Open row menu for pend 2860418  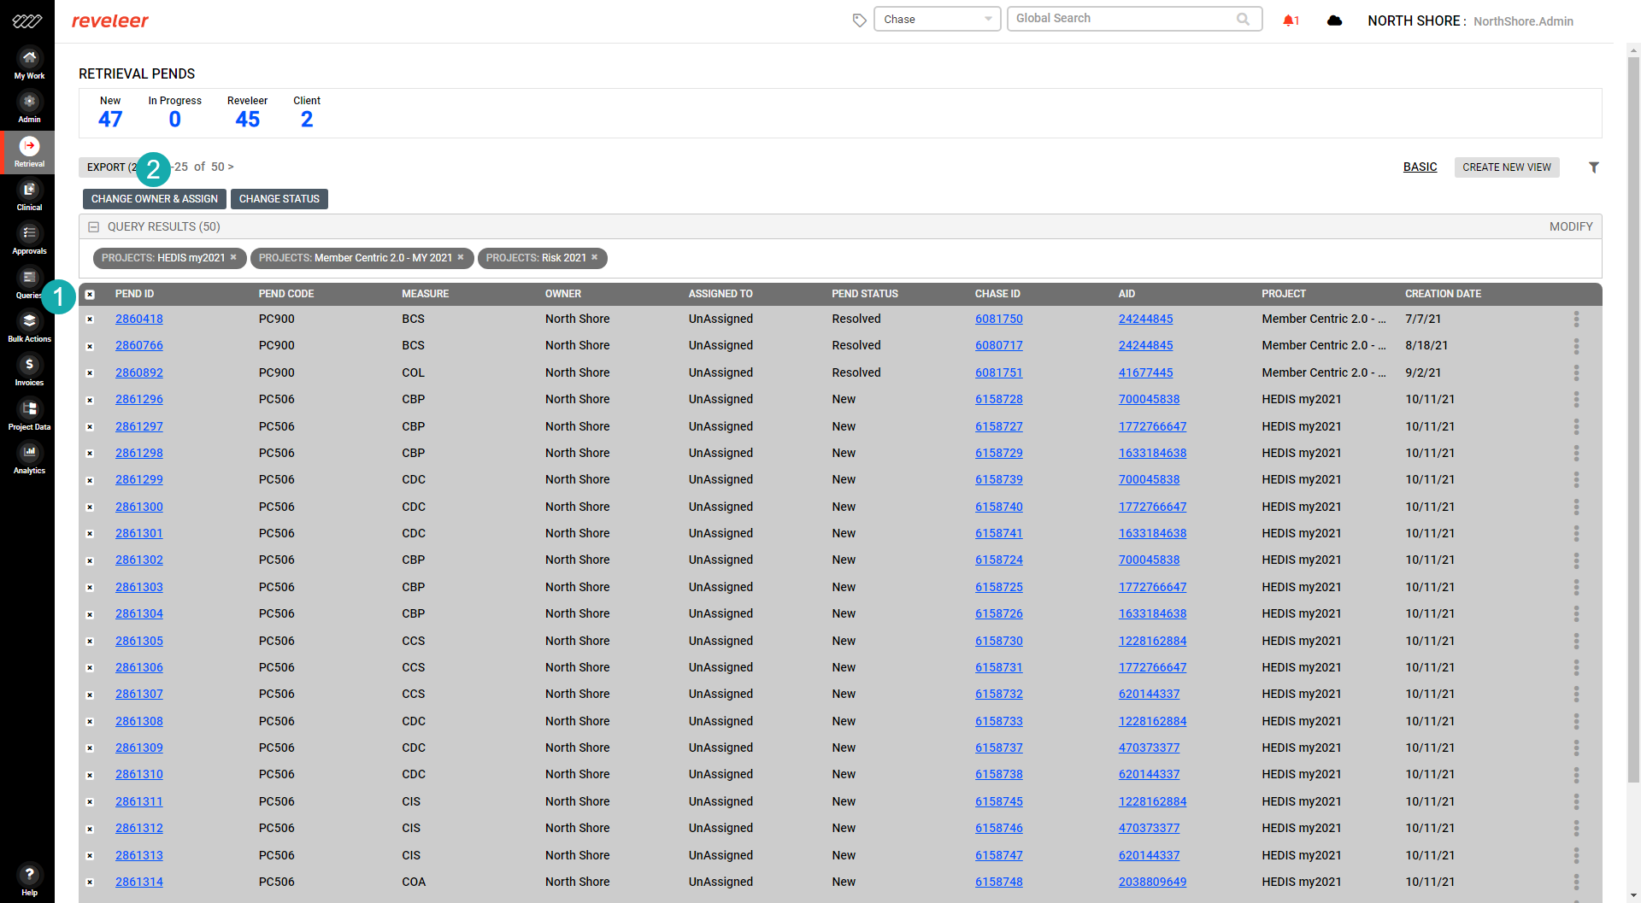coord(1576,319)
